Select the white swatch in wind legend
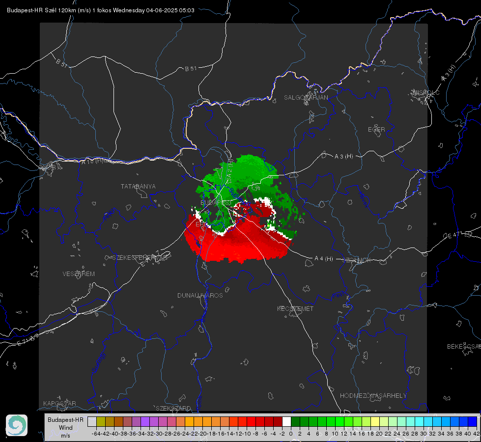 (x=286, y=422)
